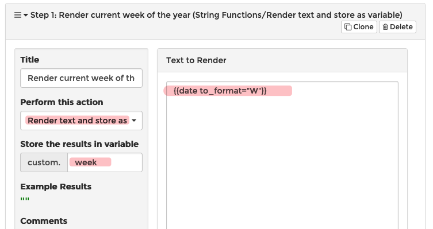This screenshot has height=229, width=433.
Task: Click the green Example Results value
Action: point(25,199)
